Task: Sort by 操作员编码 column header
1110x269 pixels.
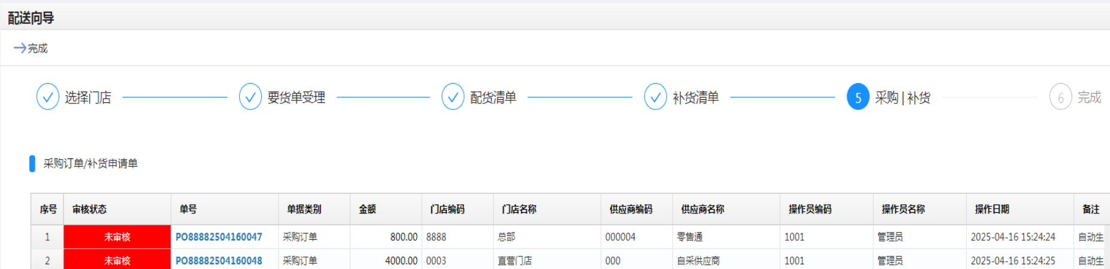Action: (826, 209)
